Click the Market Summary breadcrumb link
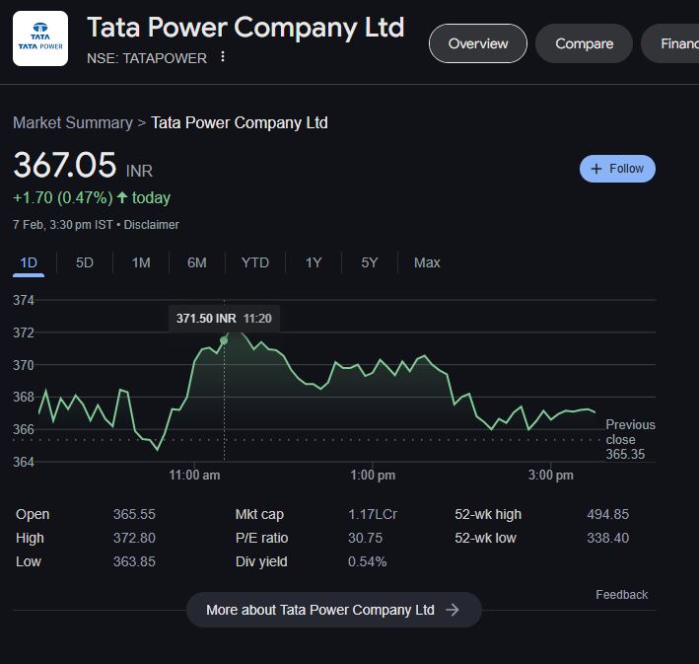699x664 pixels. (73, 122)
